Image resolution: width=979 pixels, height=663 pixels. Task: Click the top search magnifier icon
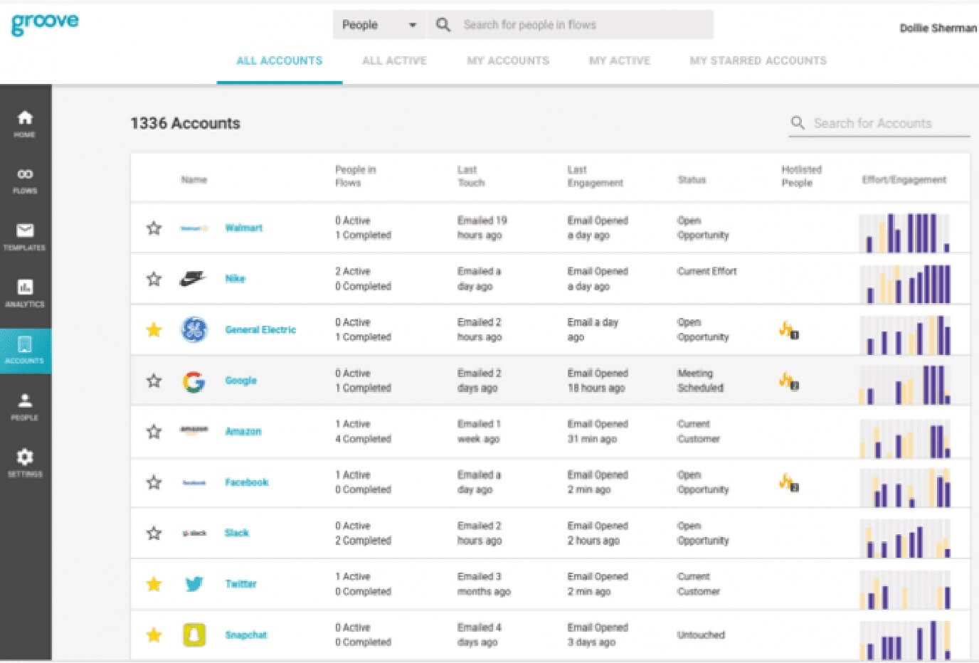pyautogui.click(x=443, y=25)
